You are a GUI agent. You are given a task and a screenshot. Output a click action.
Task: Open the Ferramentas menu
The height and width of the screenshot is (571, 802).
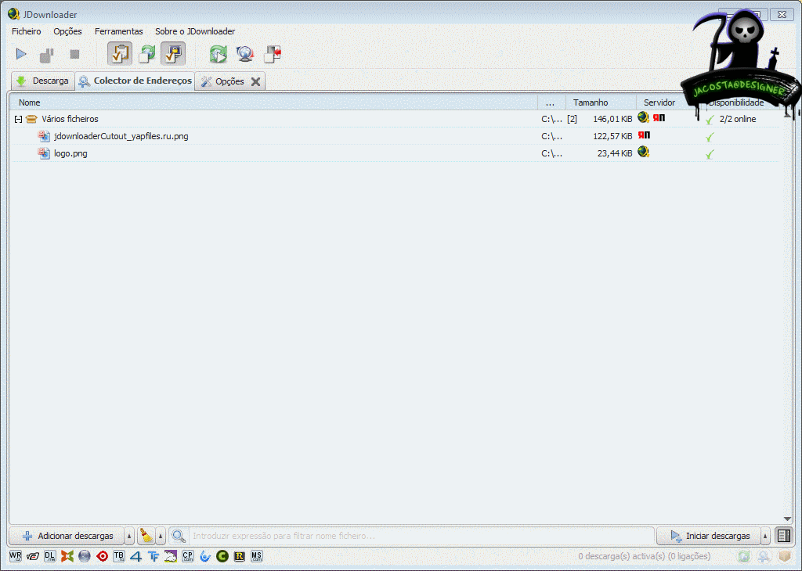tap(118, 31)
